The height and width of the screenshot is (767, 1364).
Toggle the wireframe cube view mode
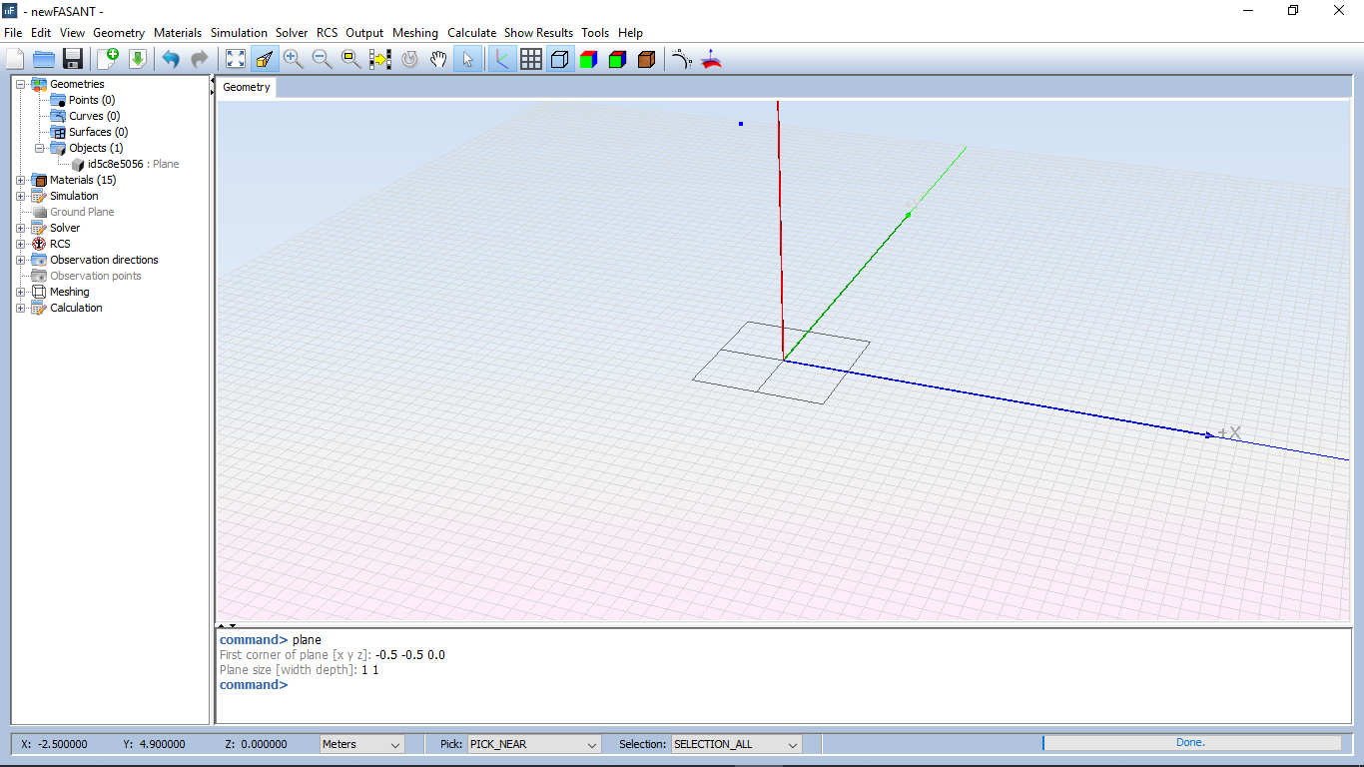coord(560,59)
